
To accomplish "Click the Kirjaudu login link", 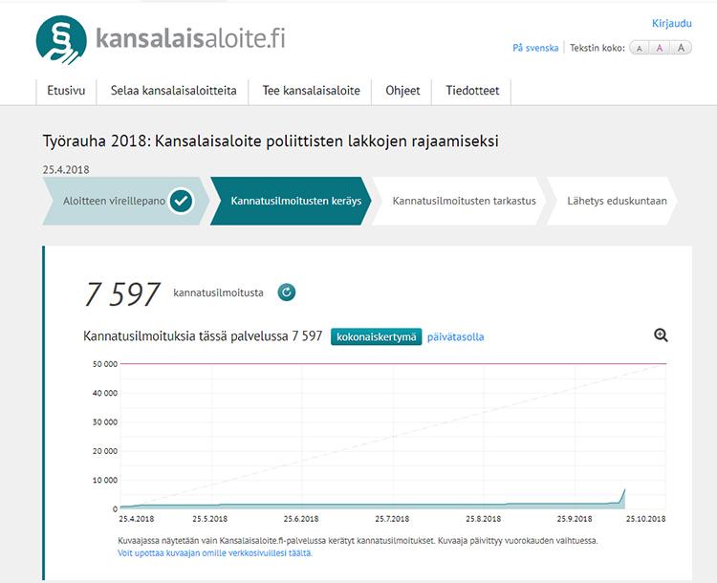I will click(671, 23).
